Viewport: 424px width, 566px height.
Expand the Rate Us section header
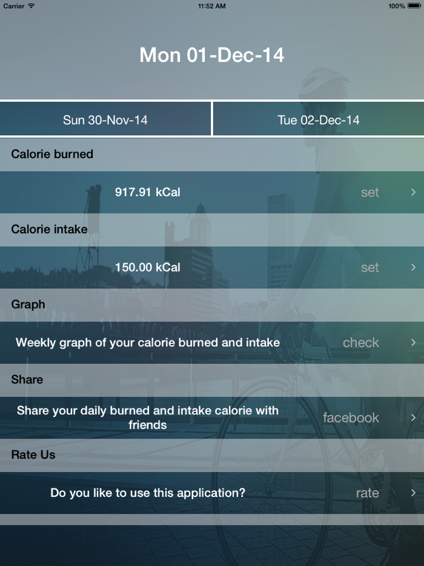(x=30, y=454)
